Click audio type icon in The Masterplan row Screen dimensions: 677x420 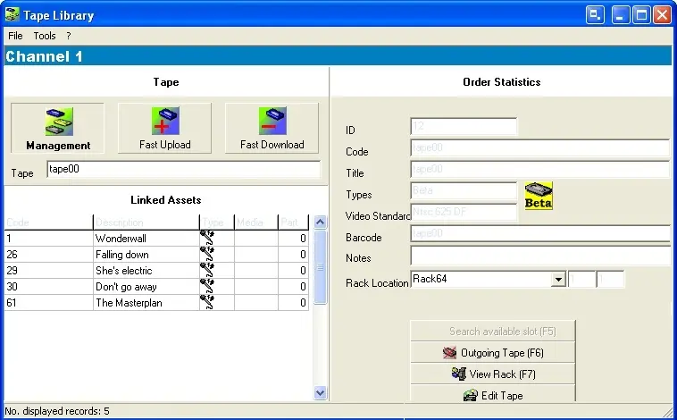[x=208, y=303]
